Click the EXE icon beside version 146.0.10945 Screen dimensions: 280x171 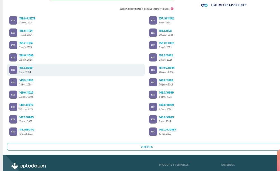(153, 119)
